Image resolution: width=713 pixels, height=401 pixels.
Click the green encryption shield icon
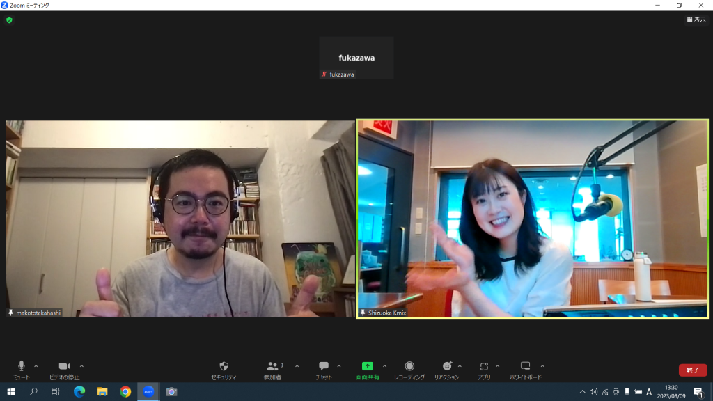(x=9, y=20)
